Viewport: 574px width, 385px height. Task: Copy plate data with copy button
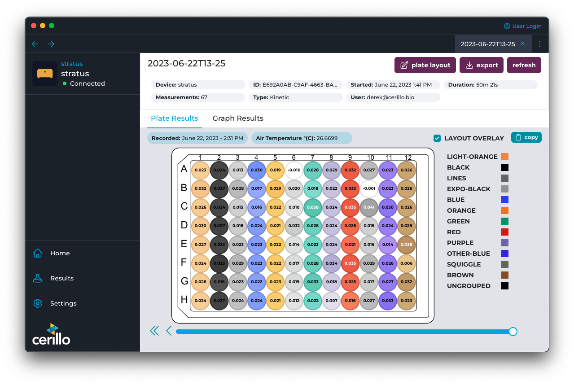pyautogui.click(x=526, y=137)
